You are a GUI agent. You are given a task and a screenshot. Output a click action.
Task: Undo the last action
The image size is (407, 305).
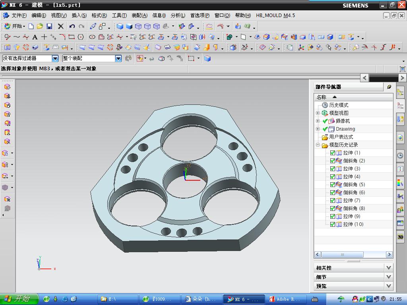[72, 26]
